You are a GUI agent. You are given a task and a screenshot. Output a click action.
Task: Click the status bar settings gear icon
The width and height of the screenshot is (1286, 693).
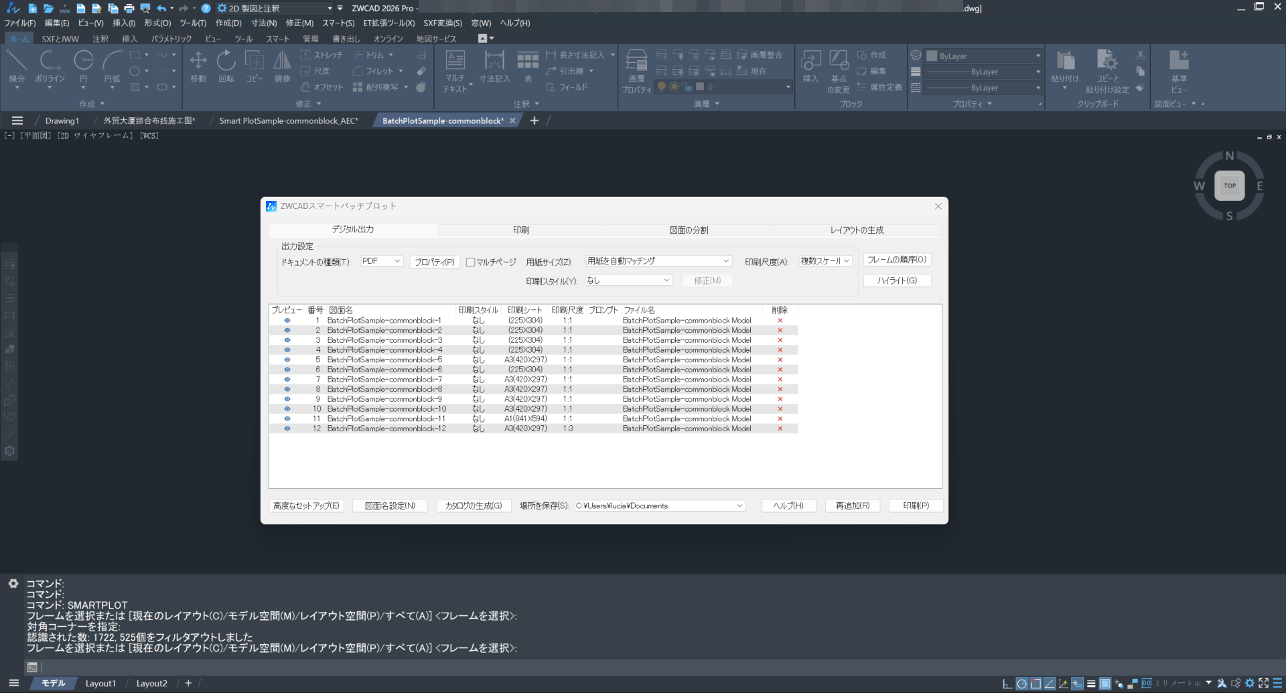(1249, 683)
